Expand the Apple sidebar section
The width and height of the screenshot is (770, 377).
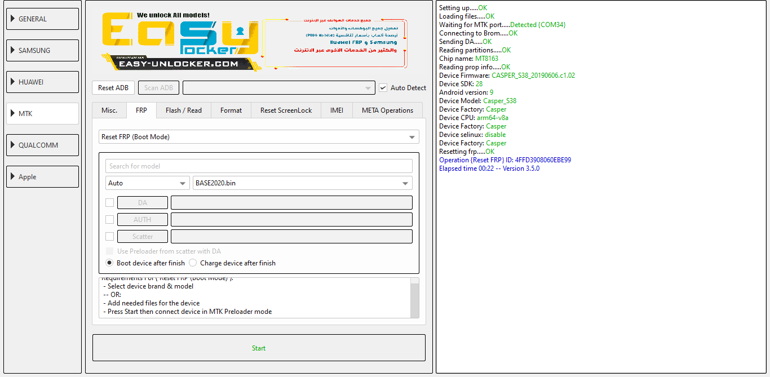tap(42, 176)
